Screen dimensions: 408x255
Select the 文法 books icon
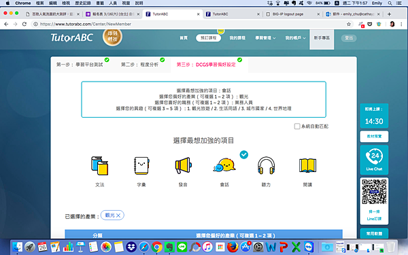(x=99, y=166)
